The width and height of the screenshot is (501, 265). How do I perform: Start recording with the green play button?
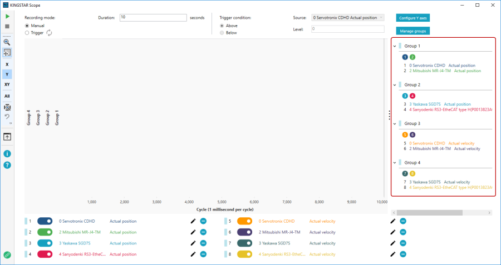7,17
